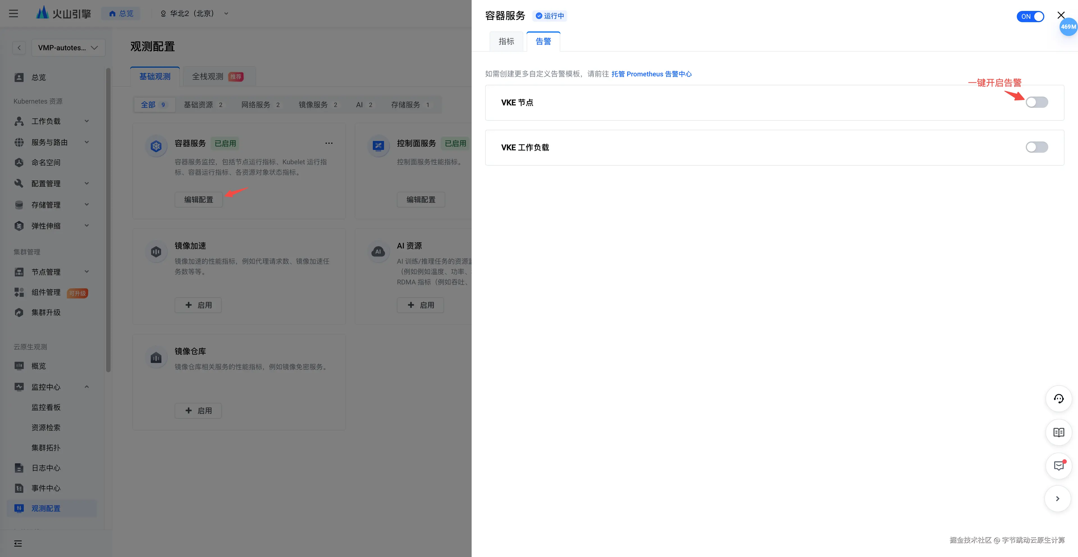This screenshot has width=1078, height=557.
Task: Click the sidebar collapse icon at bottom
Action: 18,543
